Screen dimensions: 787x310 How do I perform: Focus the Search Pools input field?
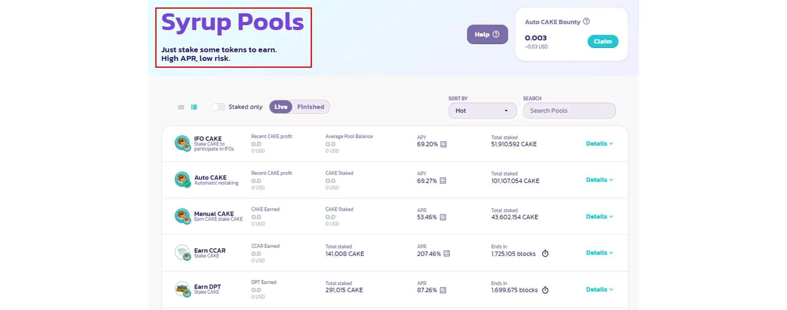tap(569, 111)
